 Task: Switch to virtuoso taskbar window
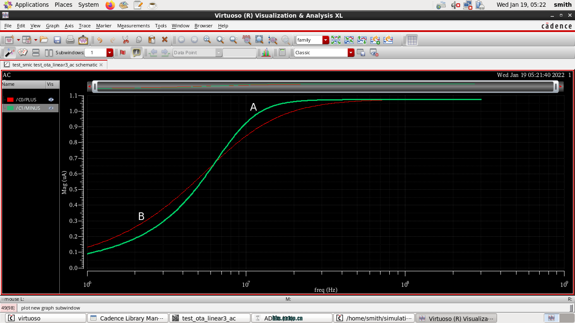(45, 318)
